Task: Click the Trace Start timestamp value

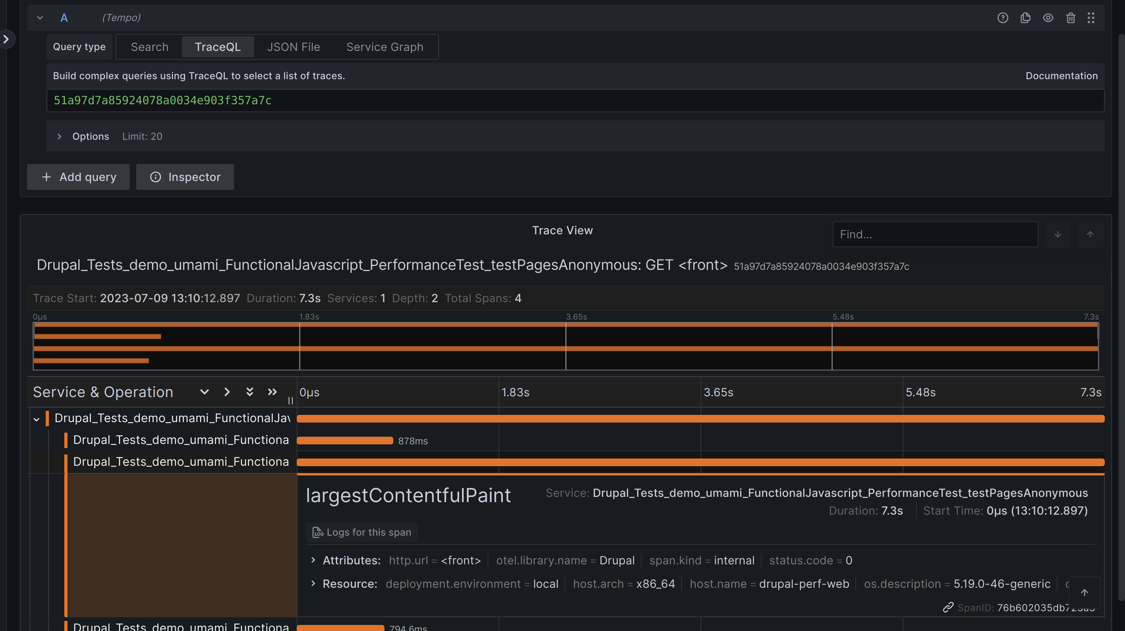Action: pos(170,299)
